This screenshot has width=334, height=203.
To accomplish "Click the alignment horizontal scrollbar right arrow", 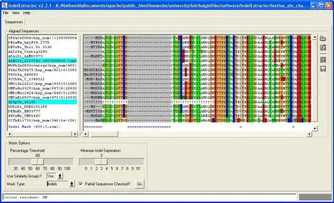I will pos(309,134).
